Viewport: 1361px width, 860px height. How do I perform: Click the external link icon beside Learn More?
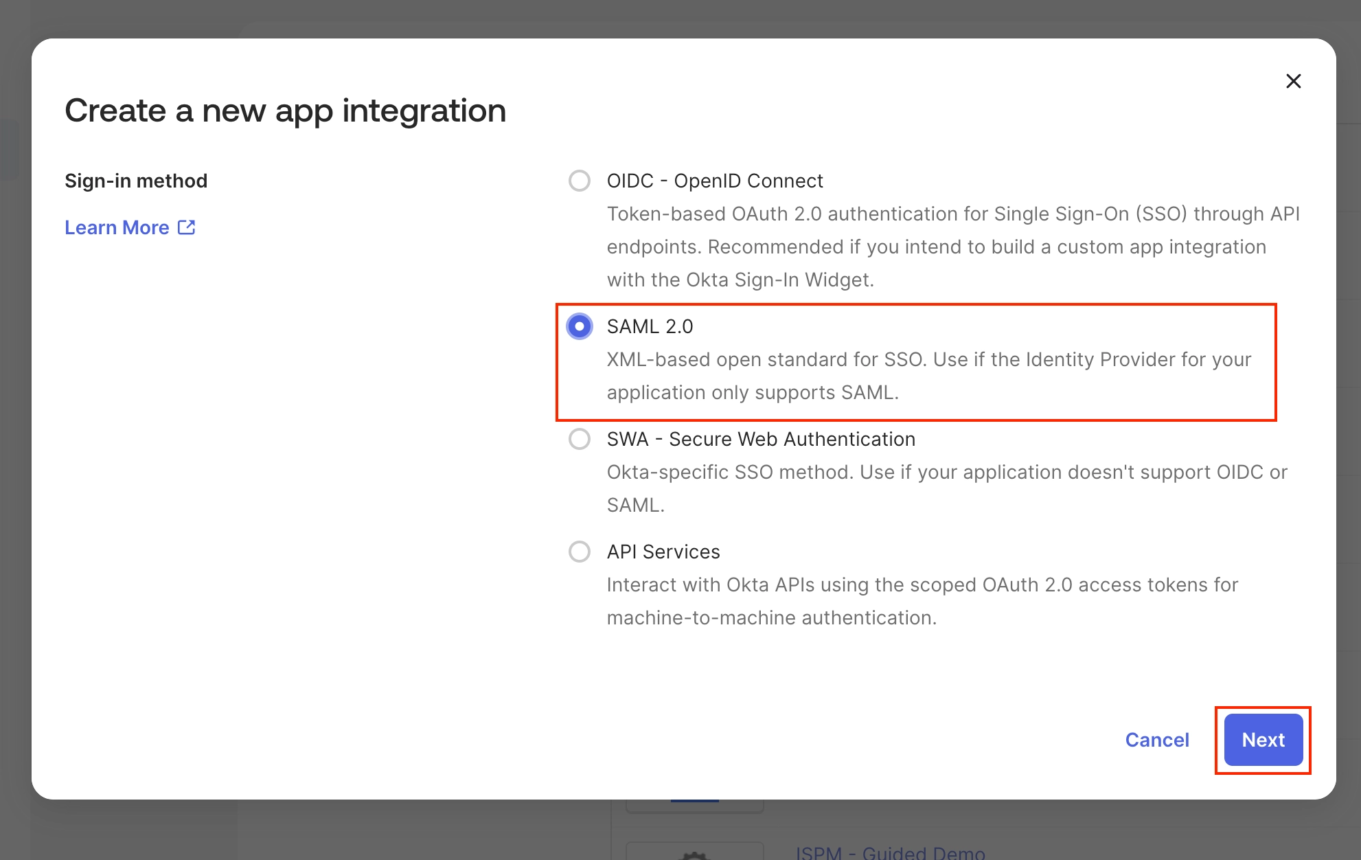186,227
